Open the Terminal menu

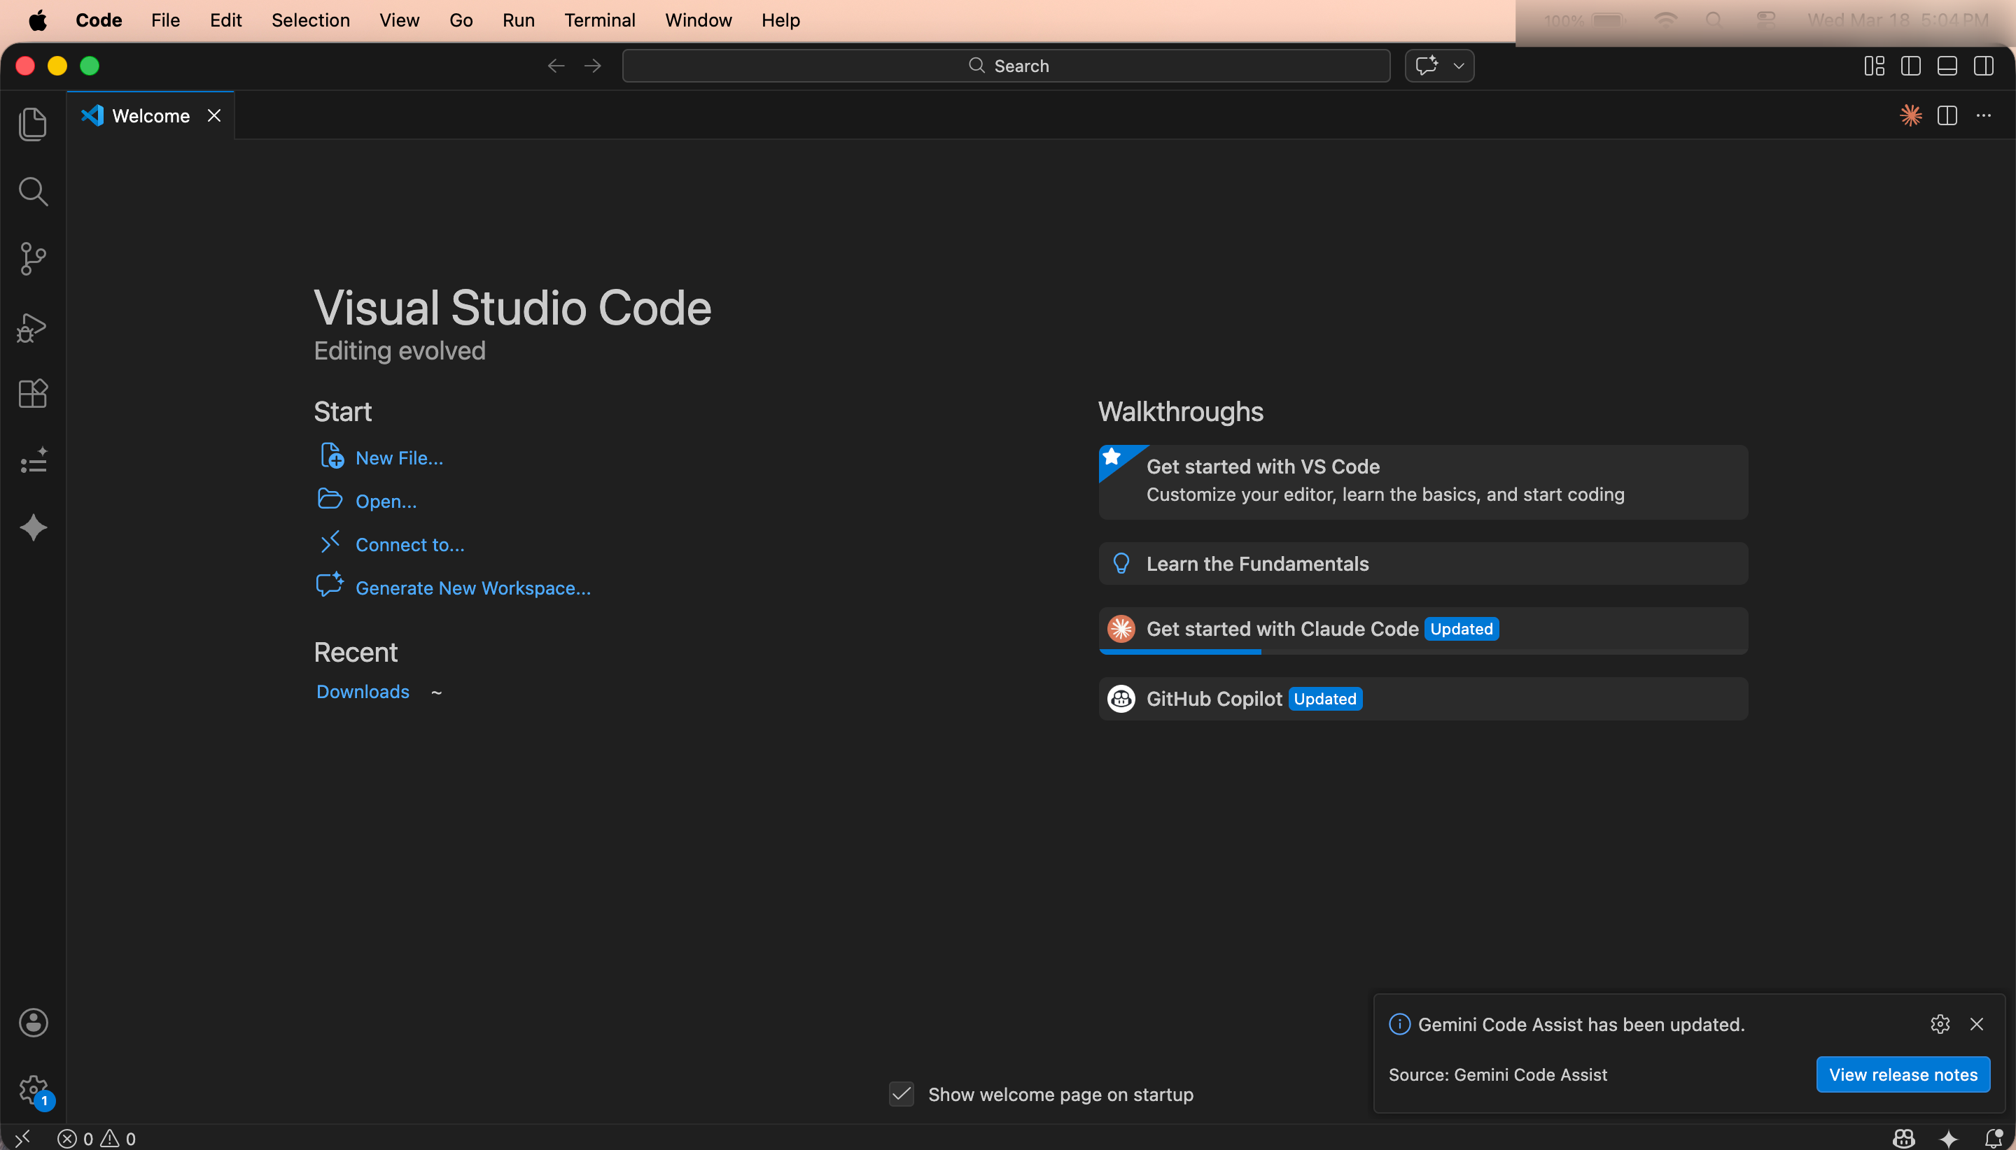(x=599, y=20)
